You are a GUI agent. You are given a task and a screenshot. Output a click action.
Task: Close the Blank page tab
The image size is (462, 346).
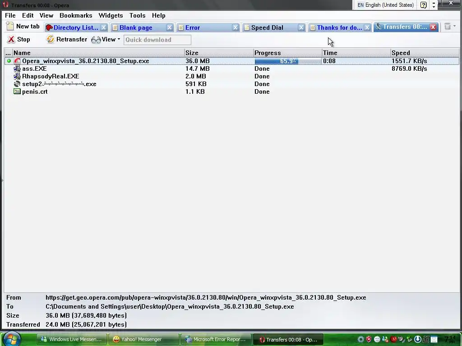[170, 27]
